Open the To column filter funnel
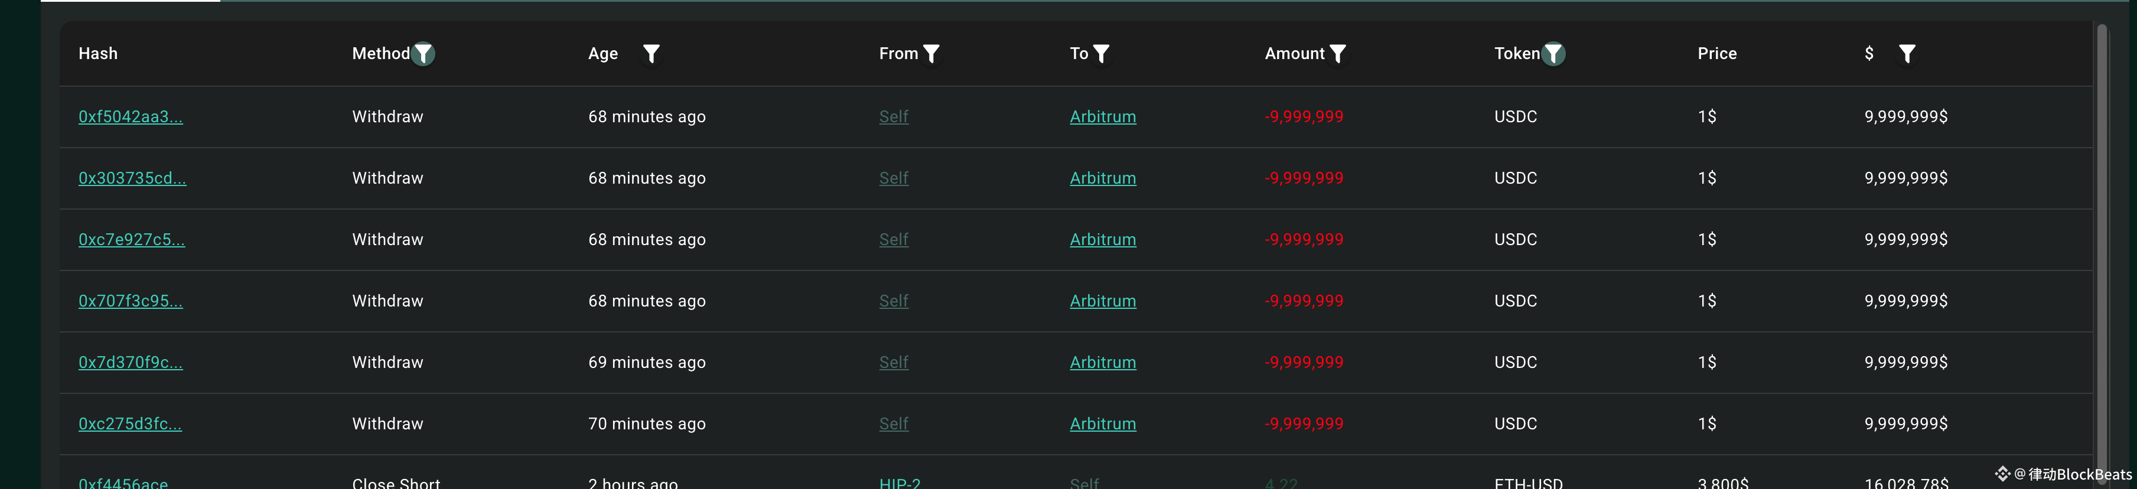The width and height of the screenshot is (2137, 489). [x=1101, y=54]
